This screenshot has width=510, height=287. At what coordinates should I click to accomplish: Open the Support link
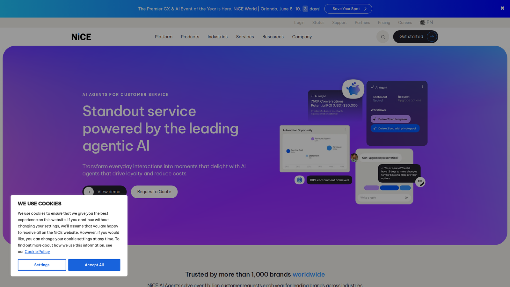click(339, 23)
